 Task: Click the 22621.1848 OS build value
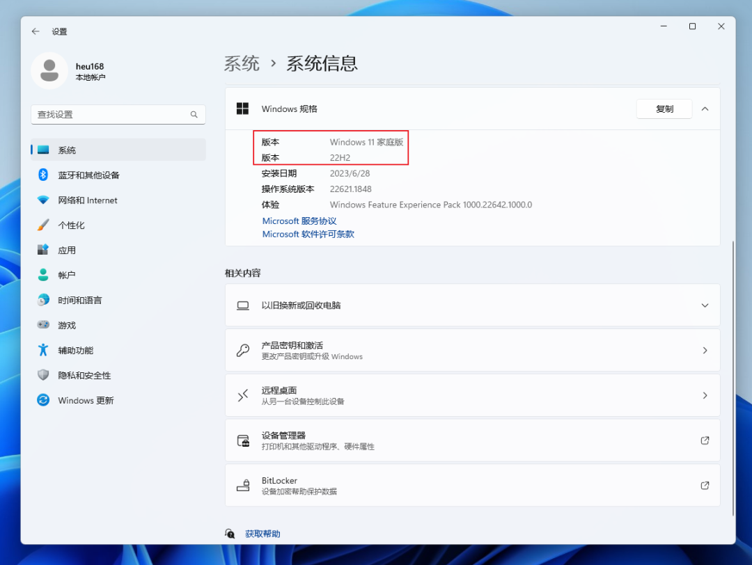point(350,189)
